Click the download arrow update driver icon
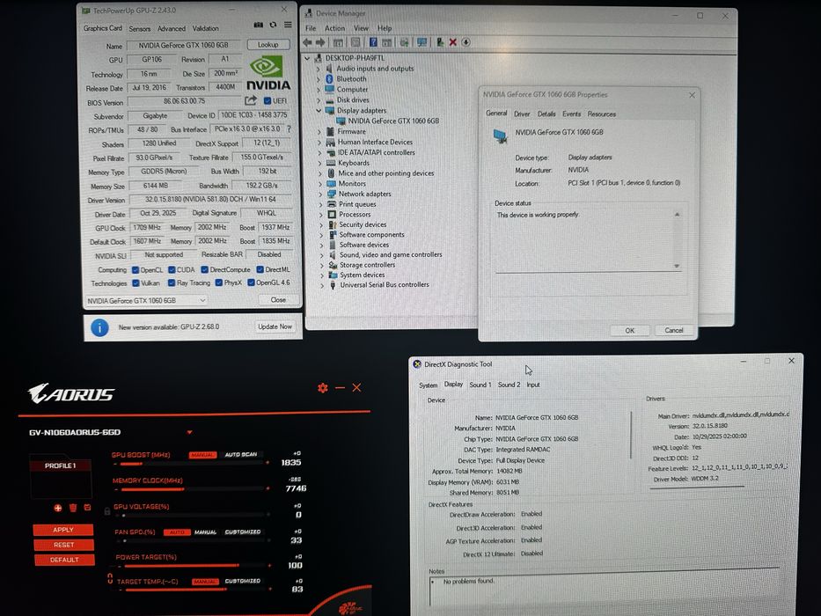Image resolution: width=821 pixels, height=616 pixels. coord(465,42)
